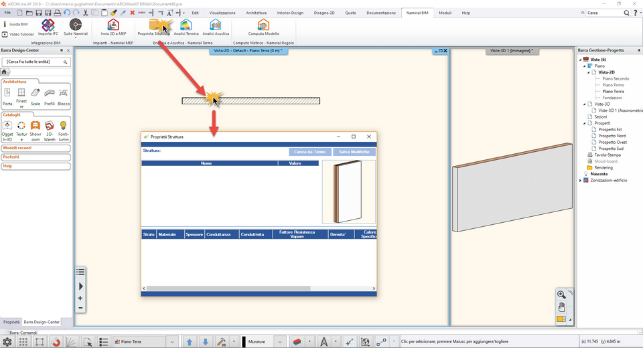The image size is (643, 348).
Task: Open the Suite Namirial menu
Action: (76, 27)
